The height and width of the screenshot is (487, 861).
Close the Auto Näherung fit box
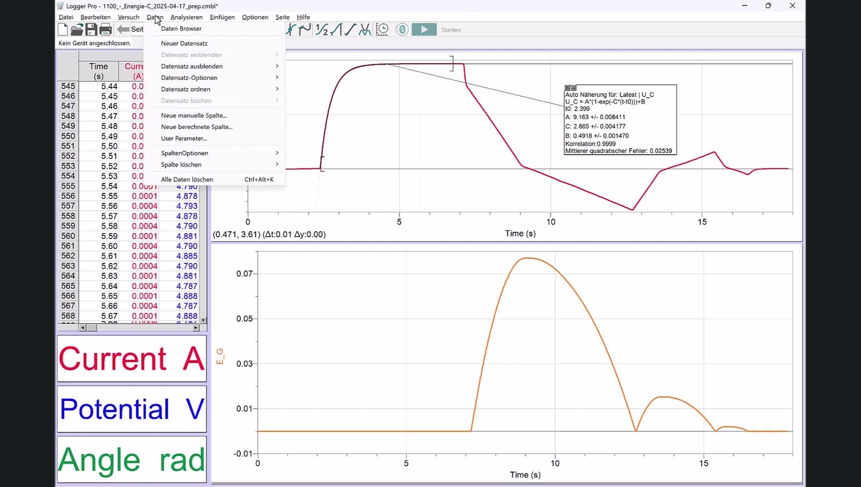[x=567, y=87]
